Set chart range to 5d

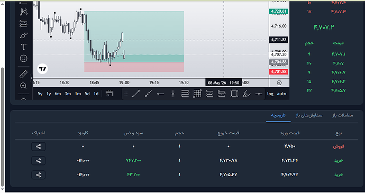(x=87, y=94)
